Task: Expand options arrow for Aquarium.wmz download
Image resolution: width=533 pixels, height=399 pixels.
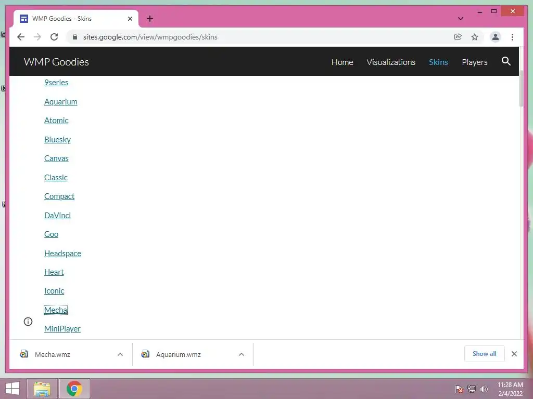Action: click(x=242, y=354)
